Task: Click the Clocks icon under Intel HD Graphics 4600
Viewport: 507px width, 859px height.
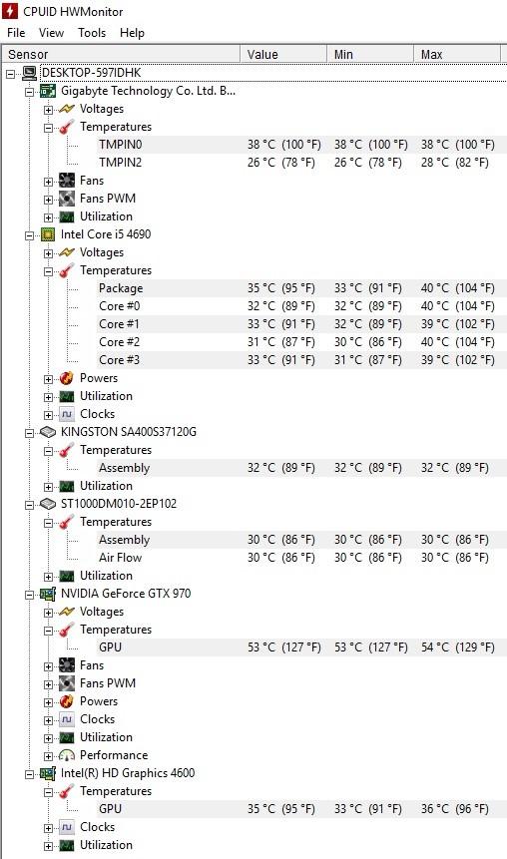Action: pyautogui.click(x=67, y=827)
